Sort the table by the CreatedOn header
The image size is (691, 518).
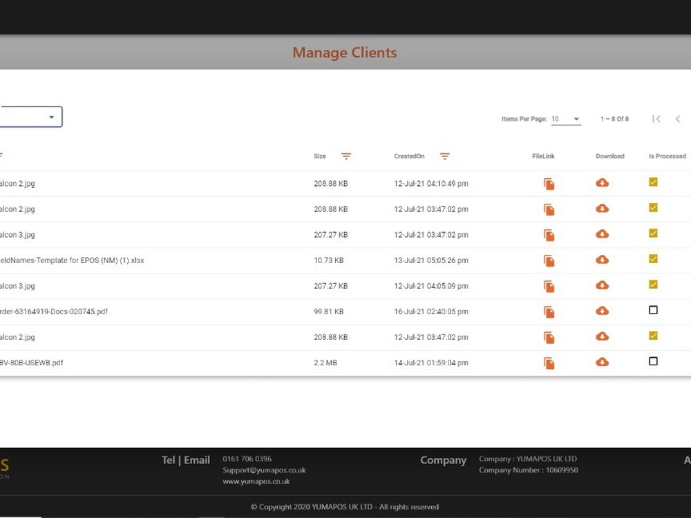pos(409,157)
